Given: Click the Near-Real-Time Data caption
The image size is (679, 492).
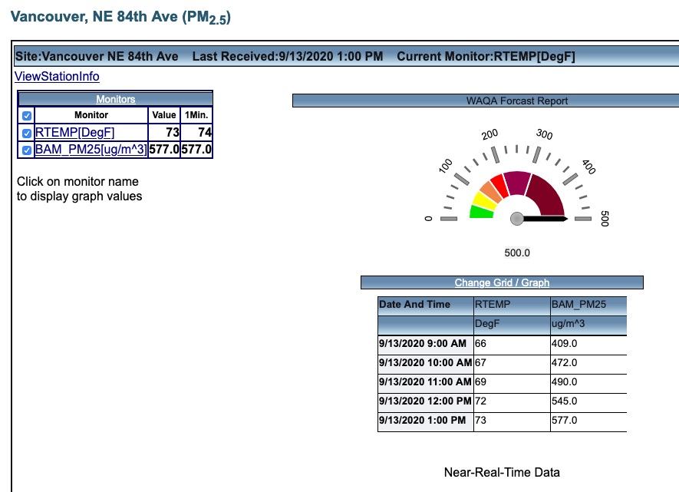Looking at the screenshot, I should [502, 472].
